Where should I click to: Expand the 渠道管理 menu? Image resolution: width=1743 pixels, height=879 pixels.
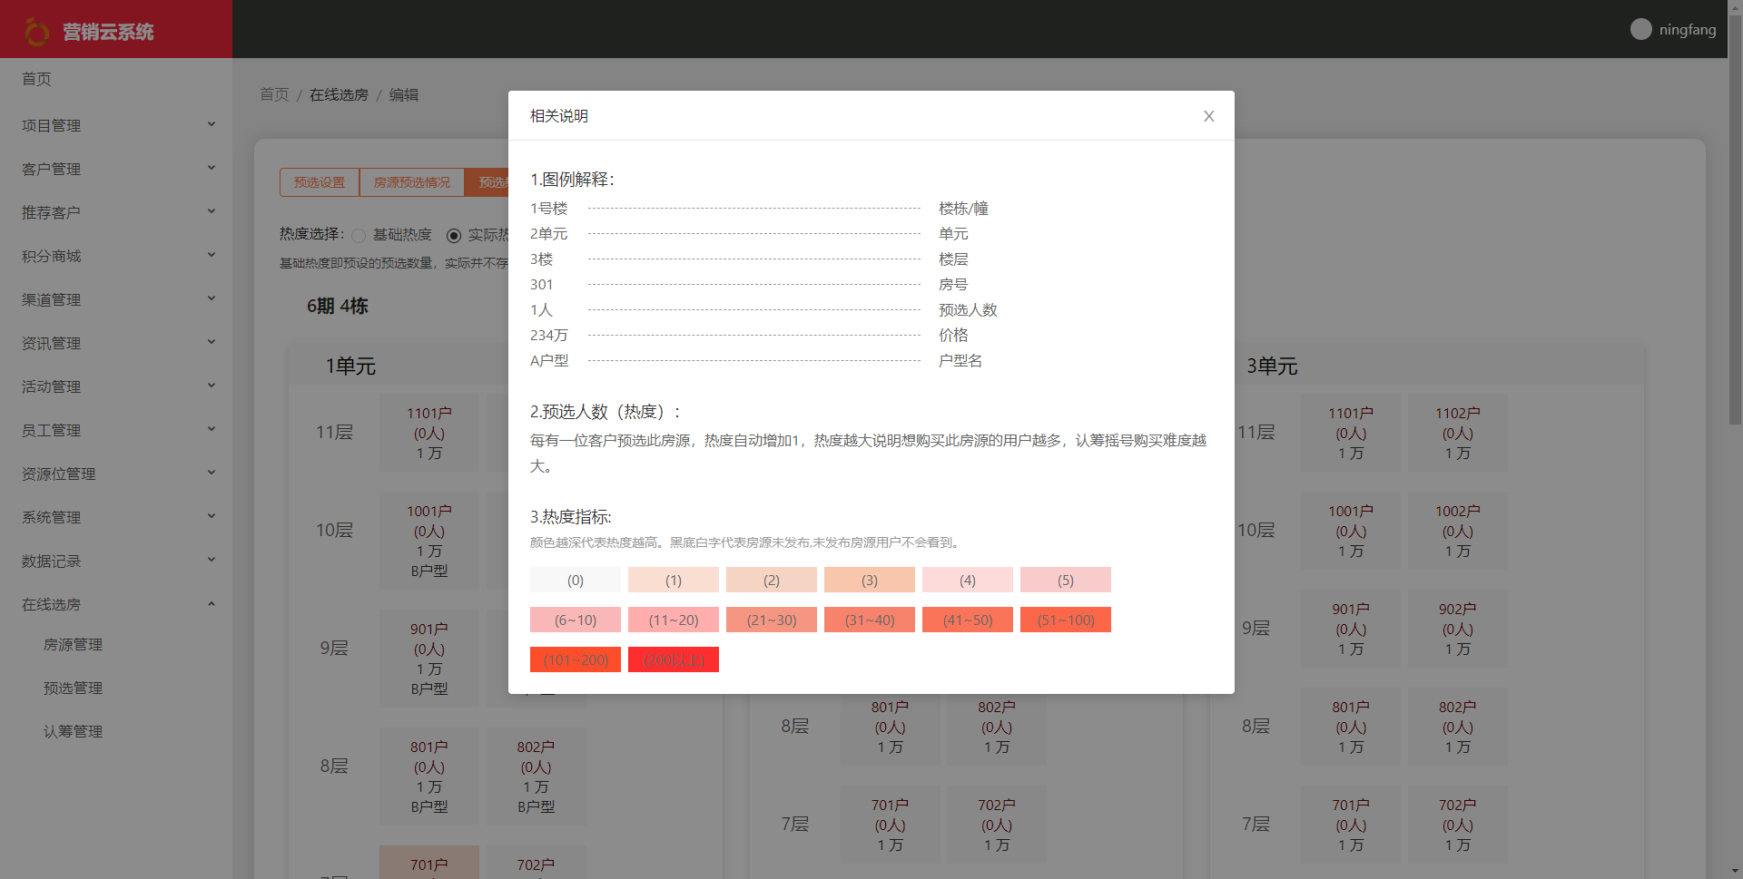coord(116,299)
